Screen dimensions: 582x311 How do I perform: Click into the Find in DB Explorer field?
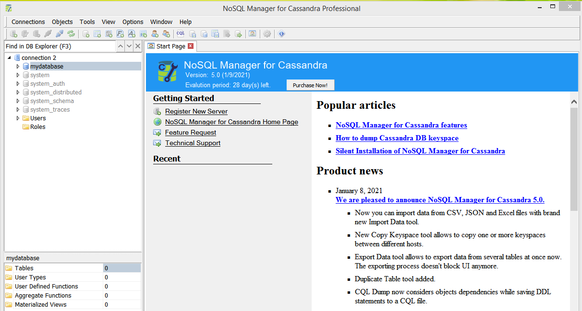pyautogui.click(x=60, y=46)
